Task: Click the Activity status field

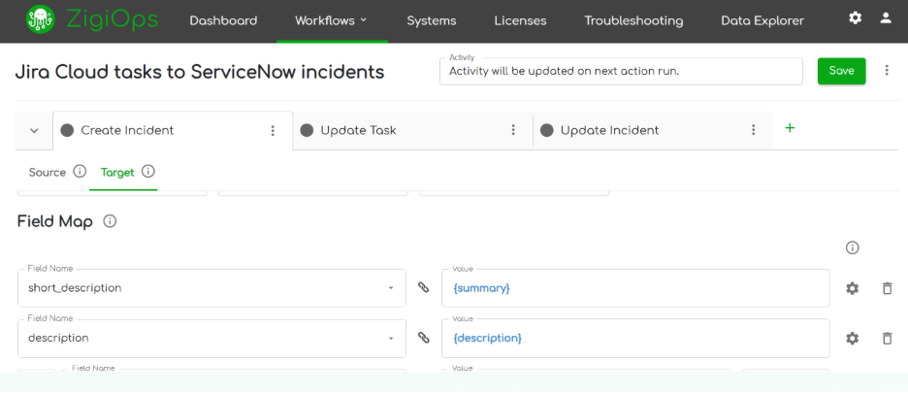Action: (621, 71)
